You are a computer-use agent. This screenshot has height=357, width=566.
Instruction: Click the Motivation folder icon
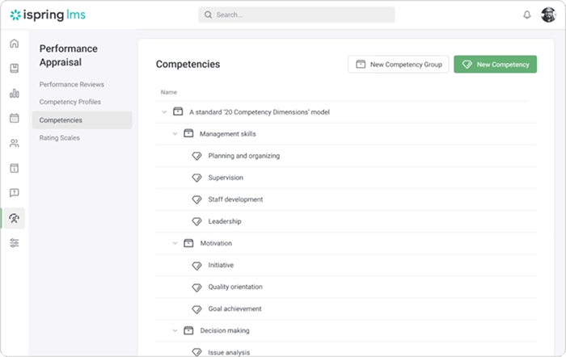coord(188,242)
